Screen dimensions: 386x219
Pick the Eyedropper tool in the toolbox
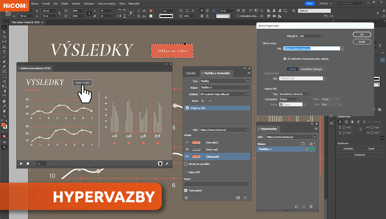coord(4,106)
